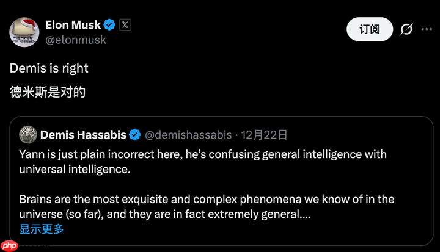440x252 pixels.
Task: Click the translated text 德米斯是对的
Action: click(48, 92)
